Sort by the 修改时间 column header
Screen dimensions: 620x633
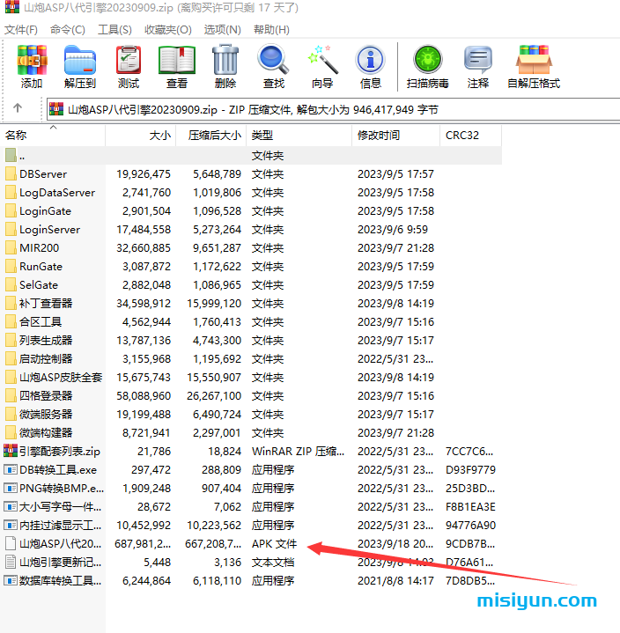[395, 136]
